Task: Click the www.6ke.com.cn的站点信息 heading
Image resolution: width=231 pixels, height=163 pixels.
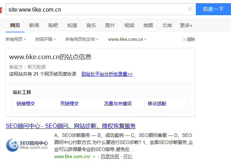Action: coord(50,57)
